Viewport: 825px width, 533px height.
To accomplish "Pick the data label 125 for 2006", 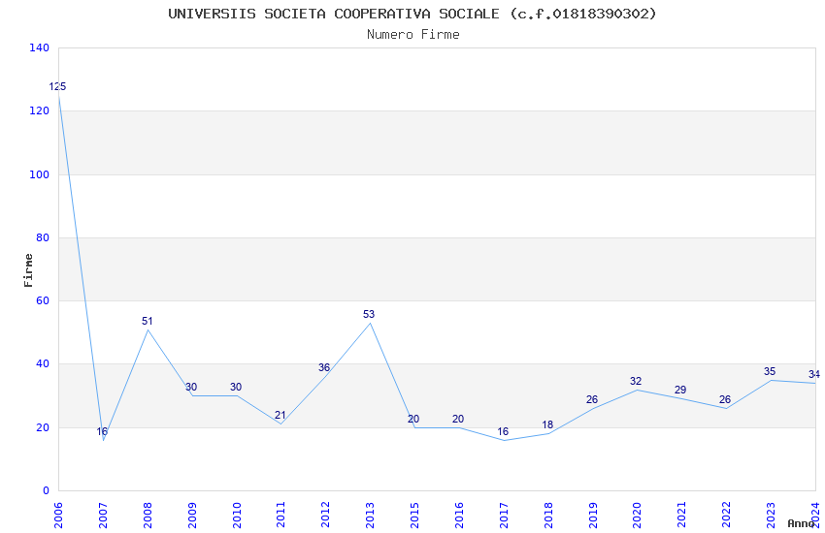I will pyautogui.click(x=57, y=86).
